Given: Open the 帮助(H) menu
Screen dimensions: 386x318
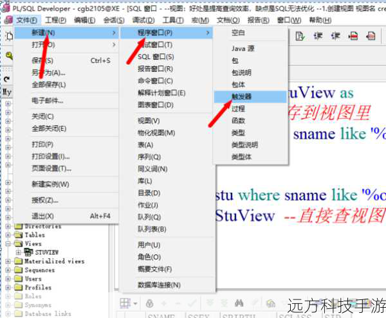Looking at the screenshot, I should click(320, 20).
